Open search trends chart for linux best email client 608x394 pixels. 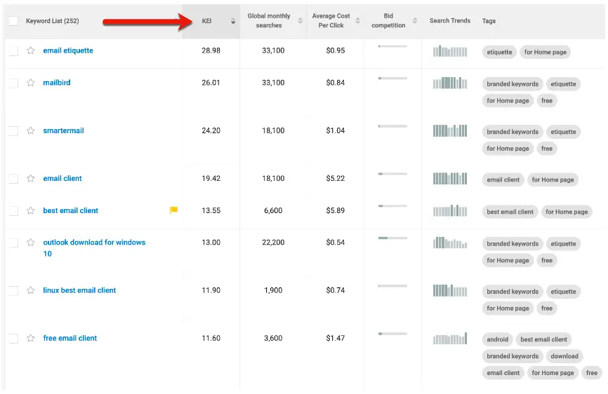pyautogui.click(x=450, y=291)
